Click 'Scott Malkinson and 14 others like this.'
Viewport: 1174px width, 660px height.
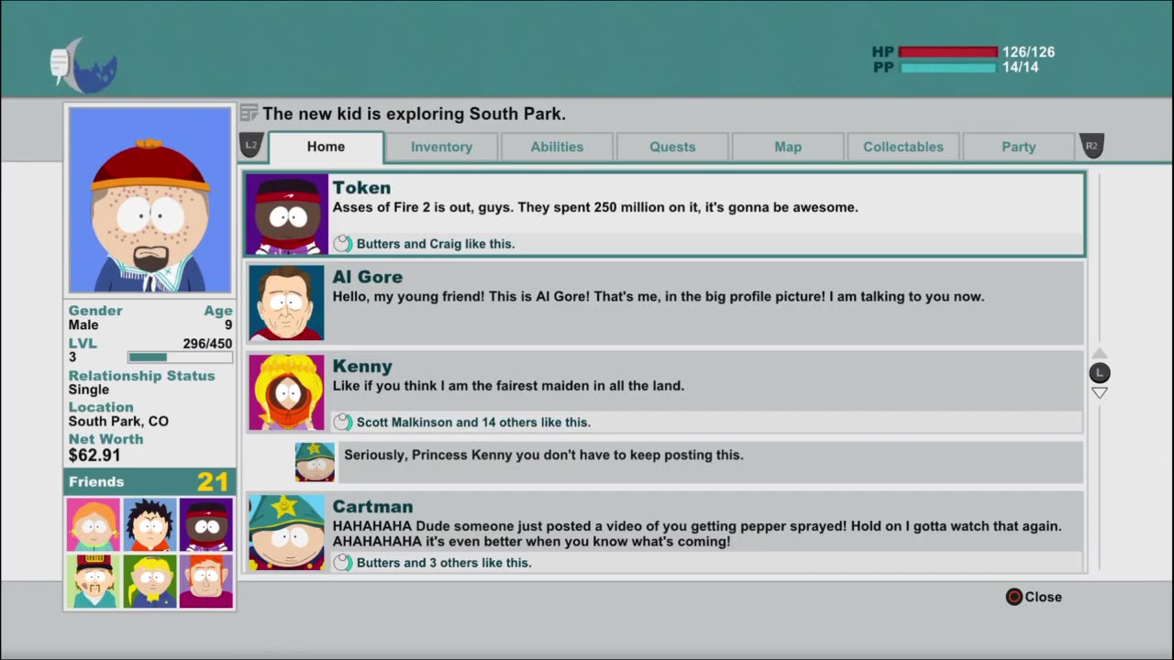pos(473,423)
